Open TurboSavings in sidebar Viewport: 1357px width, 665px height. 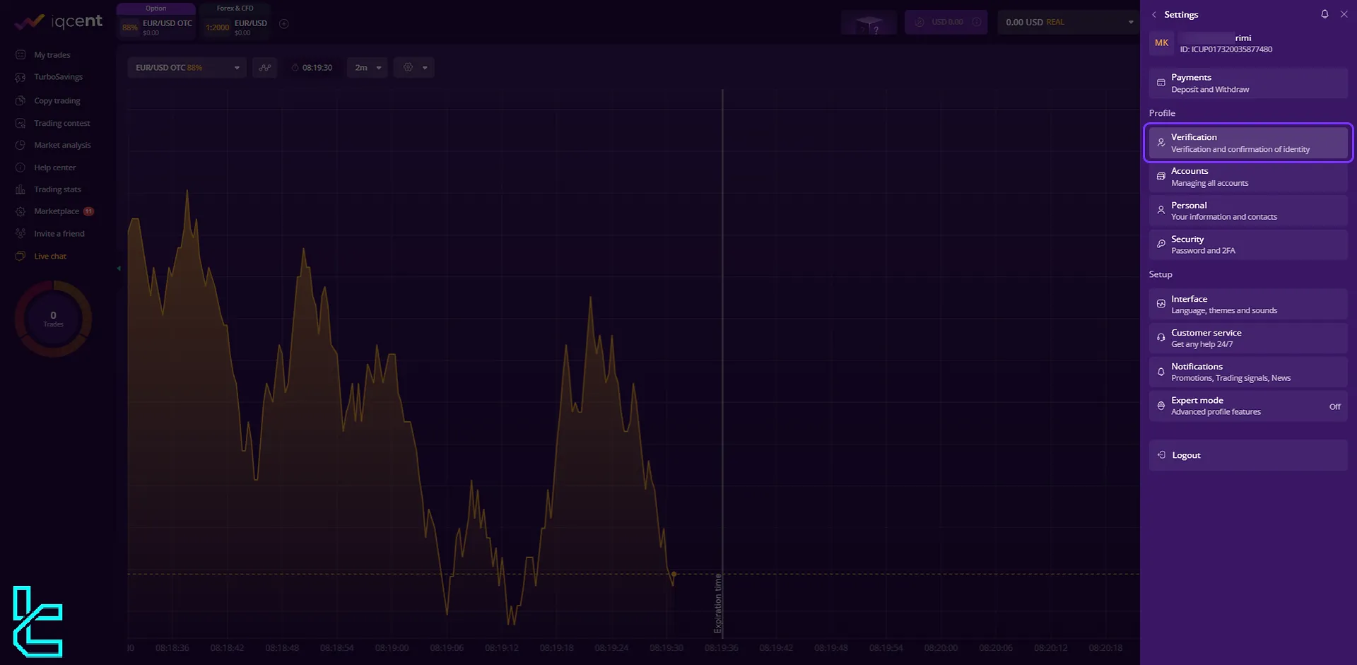[58, 77]
